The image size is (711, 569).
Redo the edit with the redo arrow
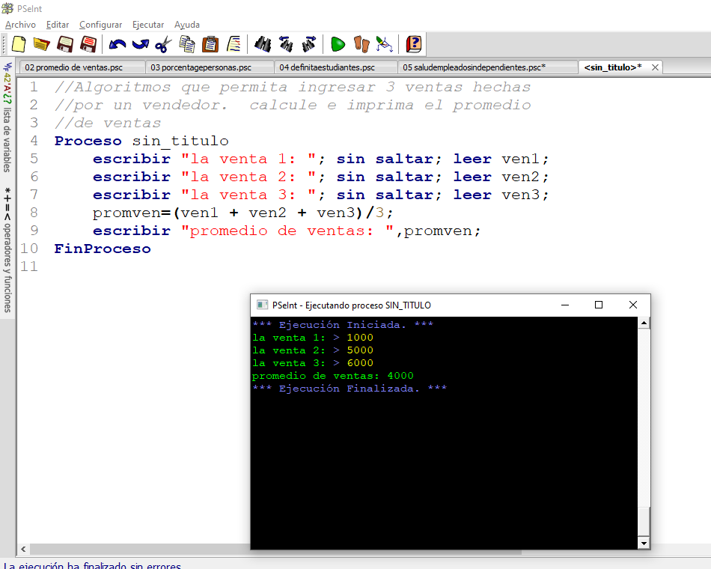141,44
